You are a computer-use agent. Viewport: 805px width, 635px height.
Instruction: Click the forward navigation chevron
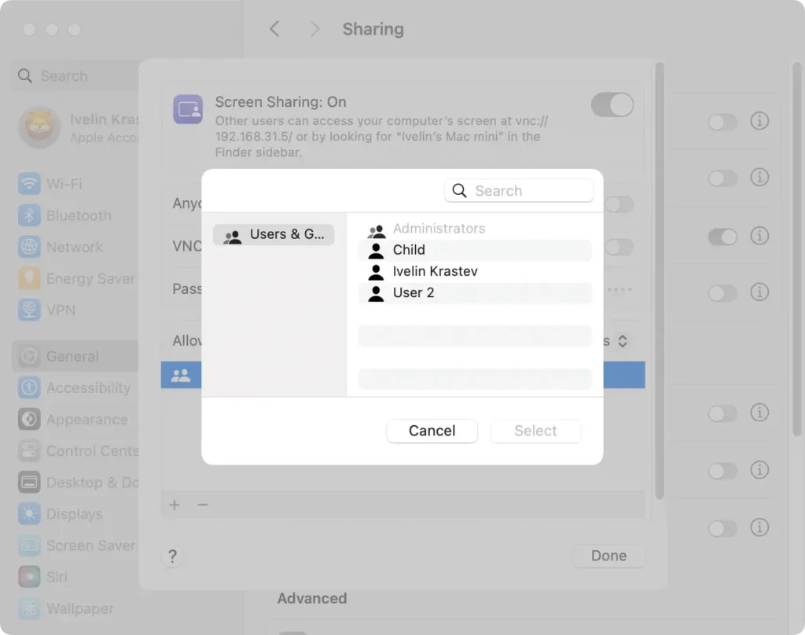[x=314, y=28]
